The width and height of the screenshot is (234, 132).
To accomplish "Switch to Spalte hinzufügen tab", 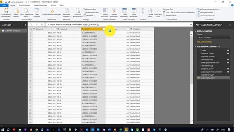I will pyautogui.click(x=41, y=5).
